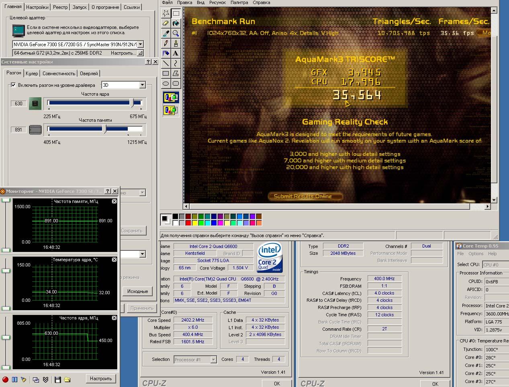Choose transparent selection mode option in Paint

[x=171, y=110]
